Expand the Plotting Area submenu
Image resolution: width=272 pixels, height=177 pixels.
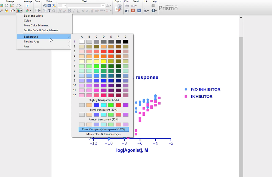(44, 41)
